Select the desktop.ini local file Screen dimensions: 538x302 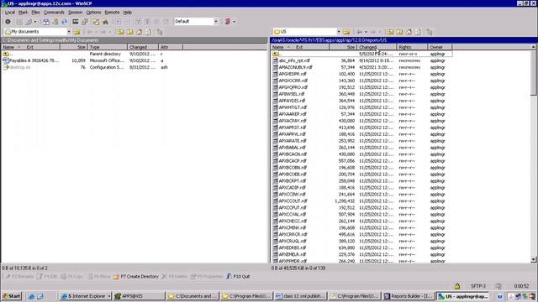pyautogui.click(x=19, y=67)
